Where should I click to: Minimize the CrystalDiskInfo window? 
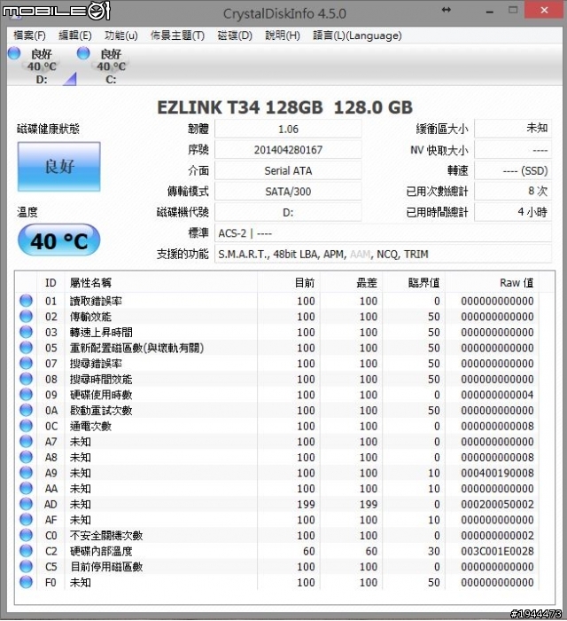point(490,12)
